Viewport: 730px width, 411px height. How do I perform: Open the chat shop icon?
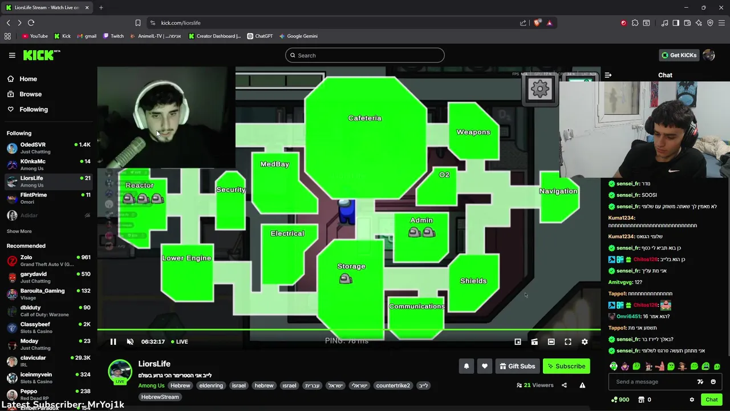tap(641, 400)
